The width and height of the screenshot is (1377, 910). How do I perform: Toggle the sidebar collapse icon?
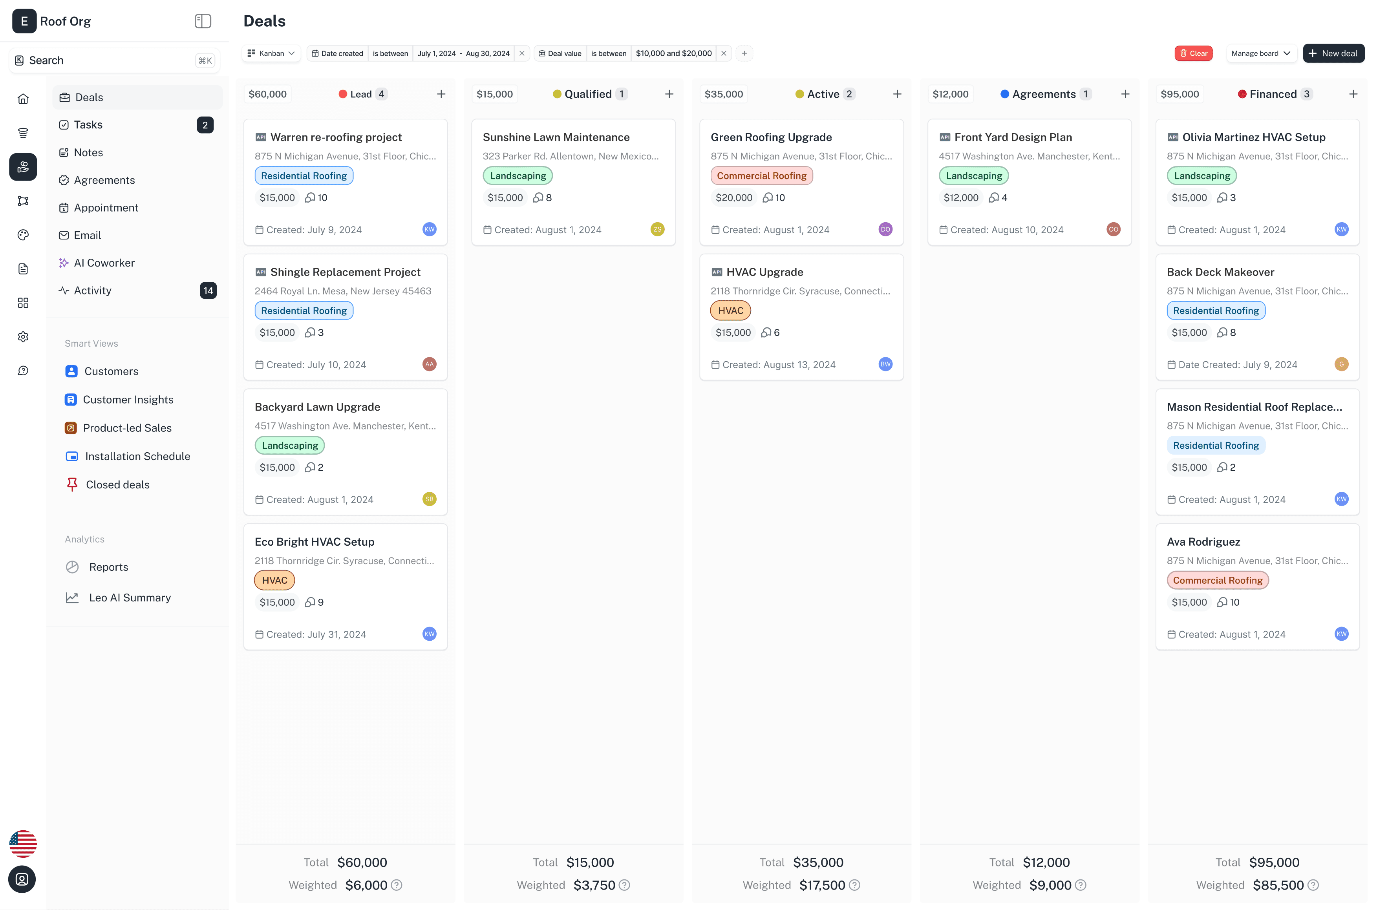coord(203,22)
